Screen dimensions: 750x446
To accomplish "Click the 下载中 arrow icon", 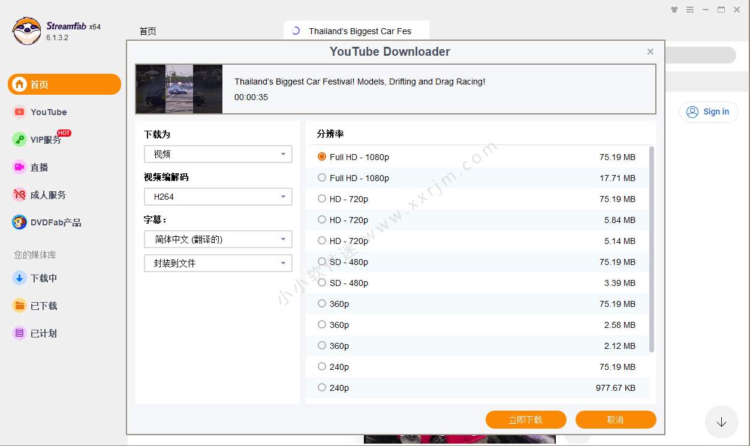I will tap(20, 278).
